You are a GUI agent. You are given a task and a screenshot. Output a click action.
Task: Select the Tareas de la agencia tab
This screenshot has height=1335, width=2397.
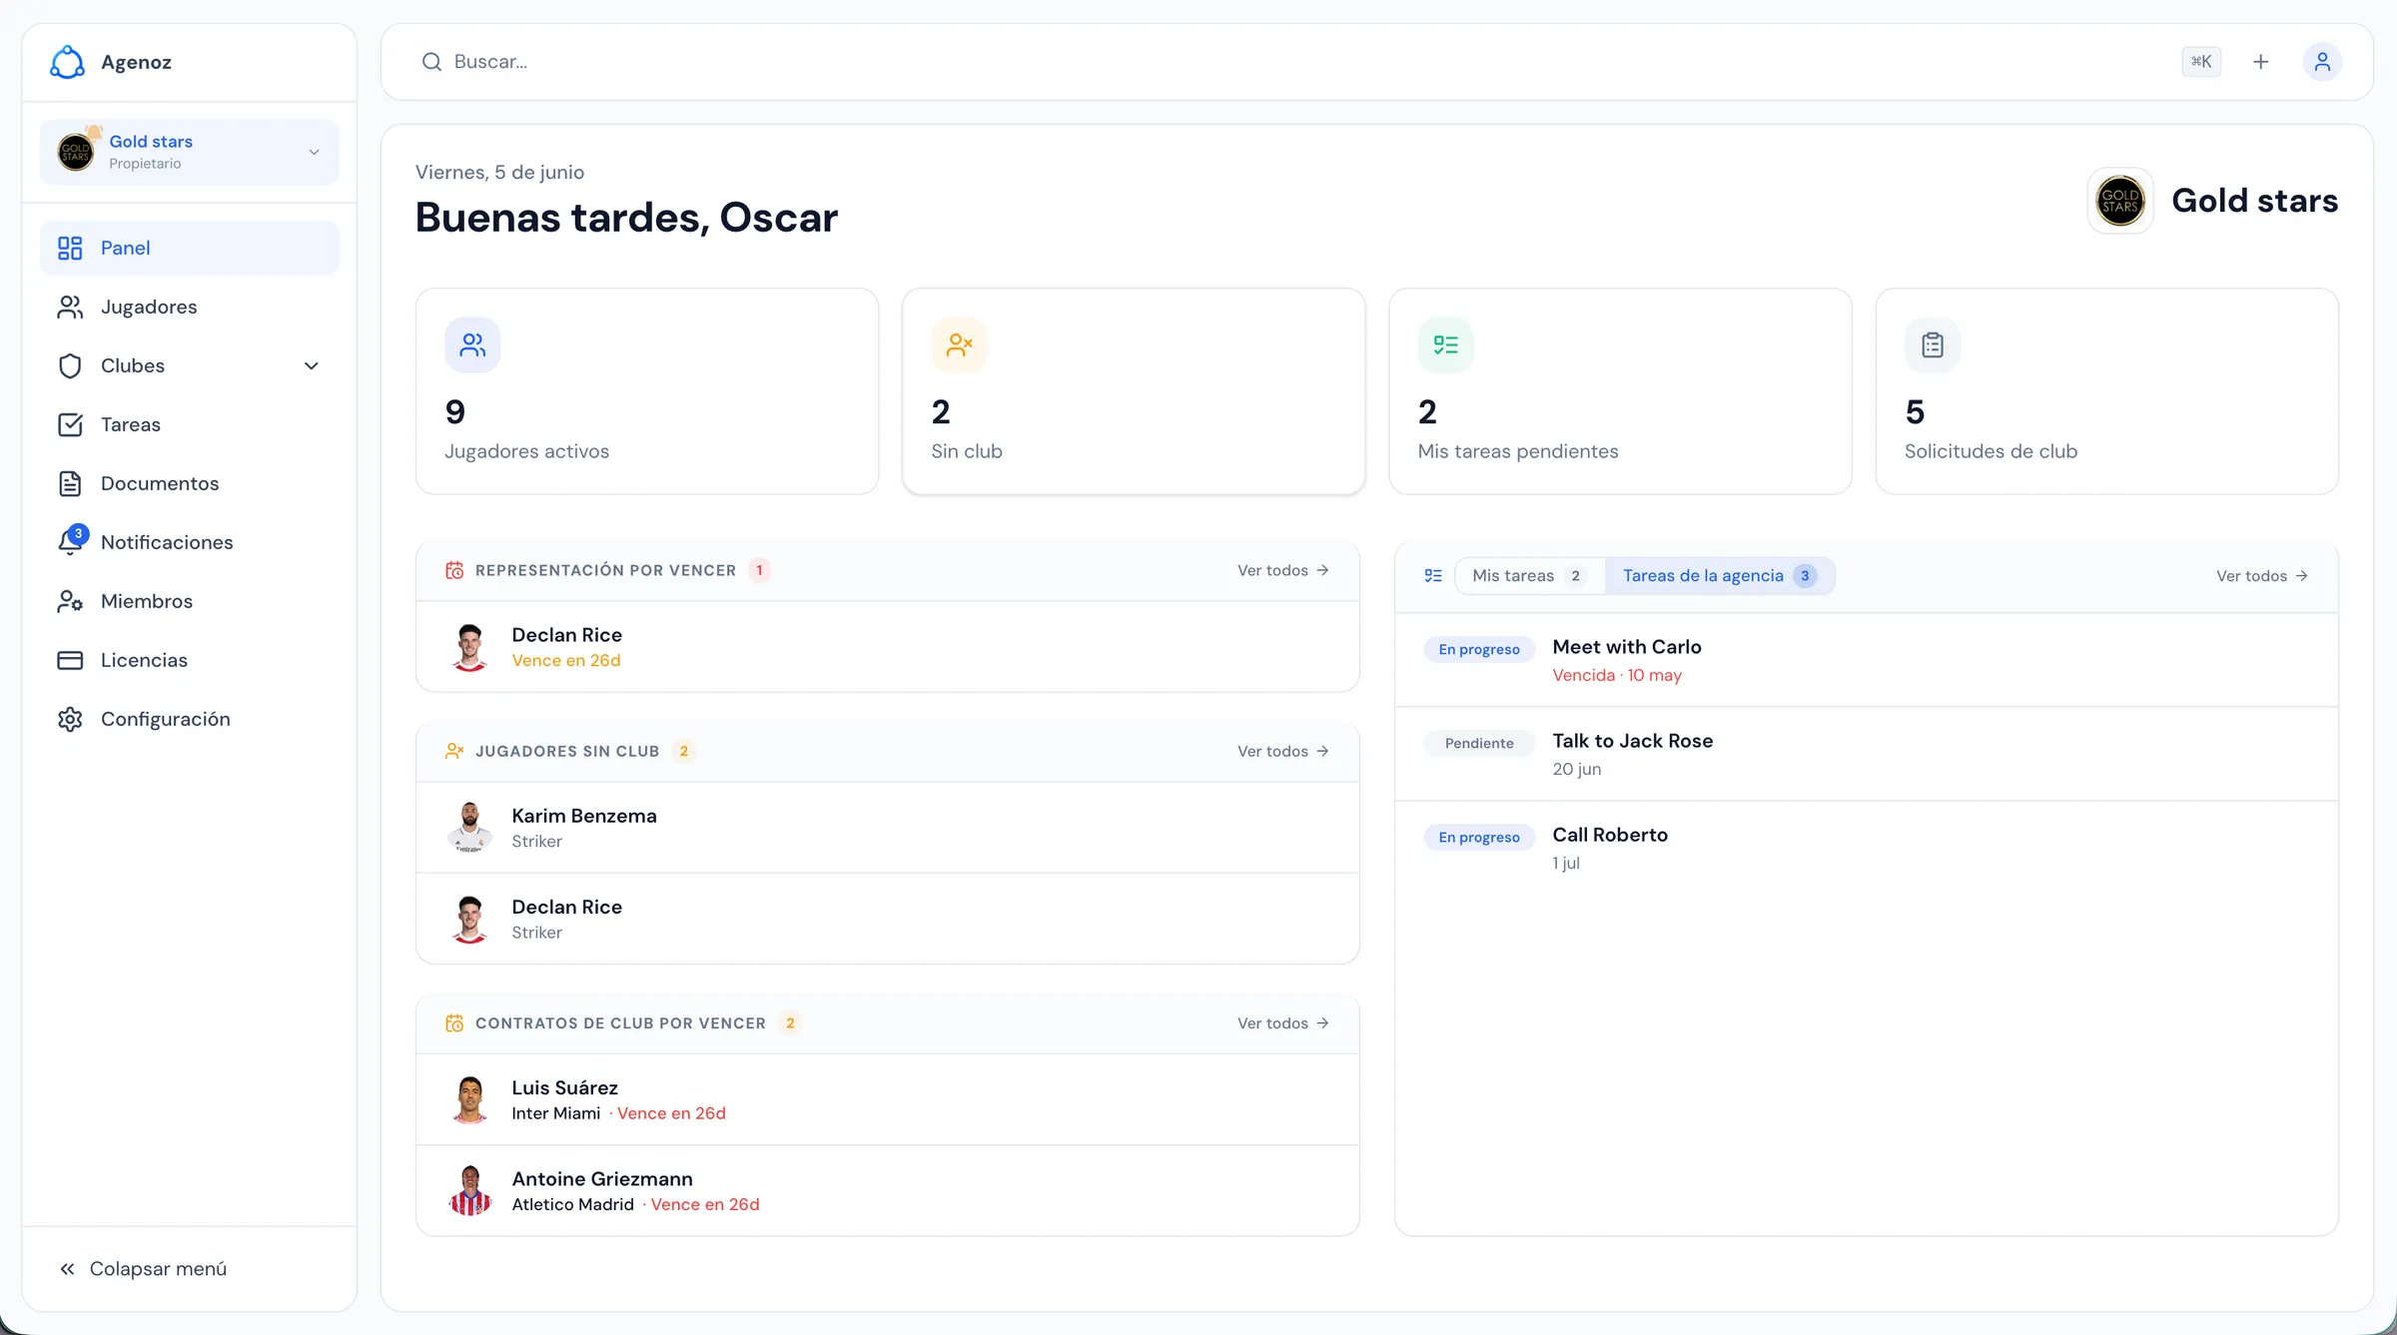point(1720,576)
